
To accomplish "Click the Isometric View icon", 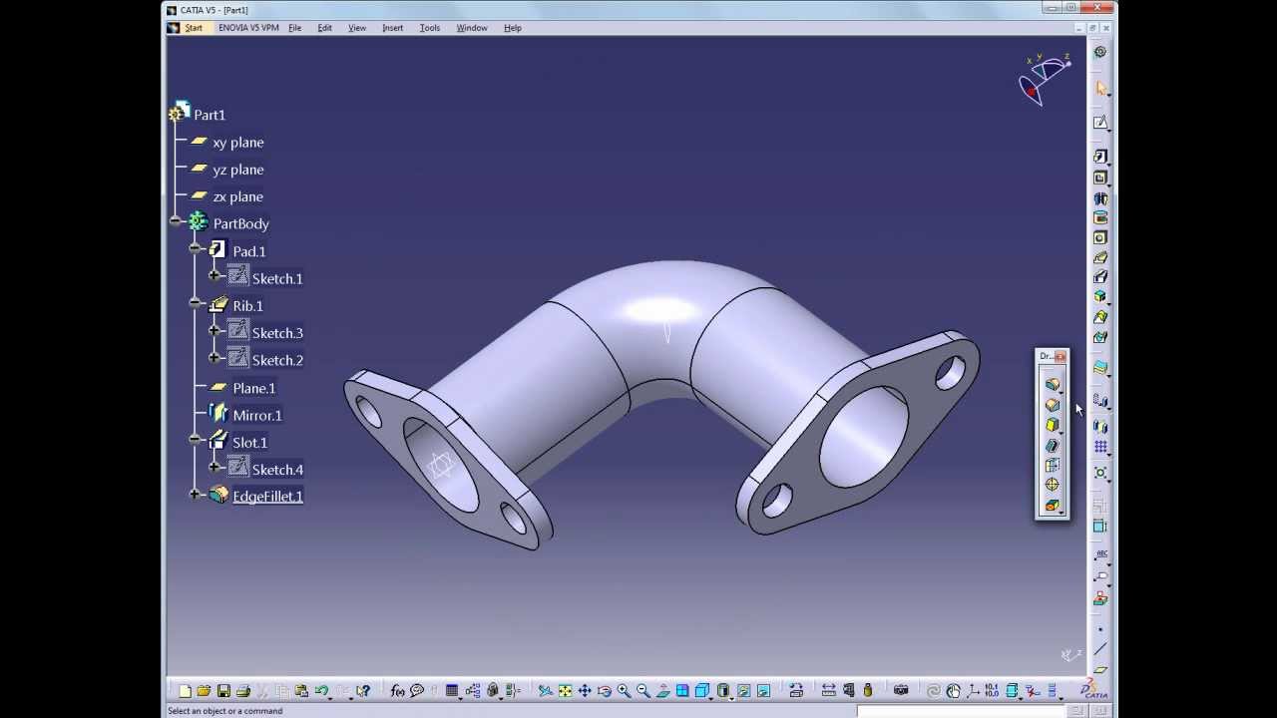I will (x=702, y=690).
